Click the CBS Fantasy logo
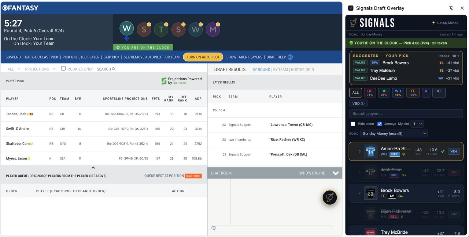Viewport: 469px width, 237px height. pyautogui.click(x=20, y=8)
